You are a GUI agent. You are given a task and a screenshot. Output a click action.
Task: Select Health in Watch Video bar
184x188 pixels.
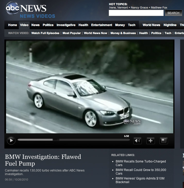[x=143, y=33]
